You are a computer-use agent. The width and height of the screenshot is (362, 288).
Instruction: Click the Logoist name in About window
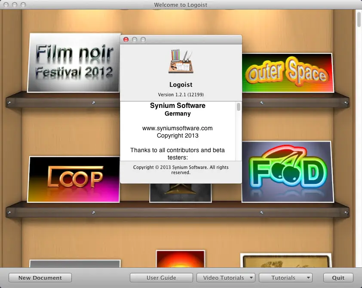[x=181, y=85]
